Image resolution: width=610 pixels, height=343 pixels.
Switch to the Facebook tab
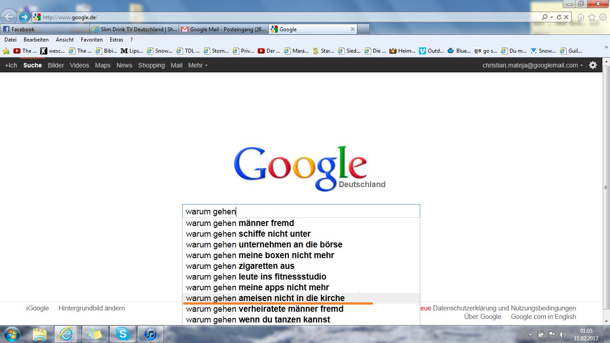(x=45, y=29)
